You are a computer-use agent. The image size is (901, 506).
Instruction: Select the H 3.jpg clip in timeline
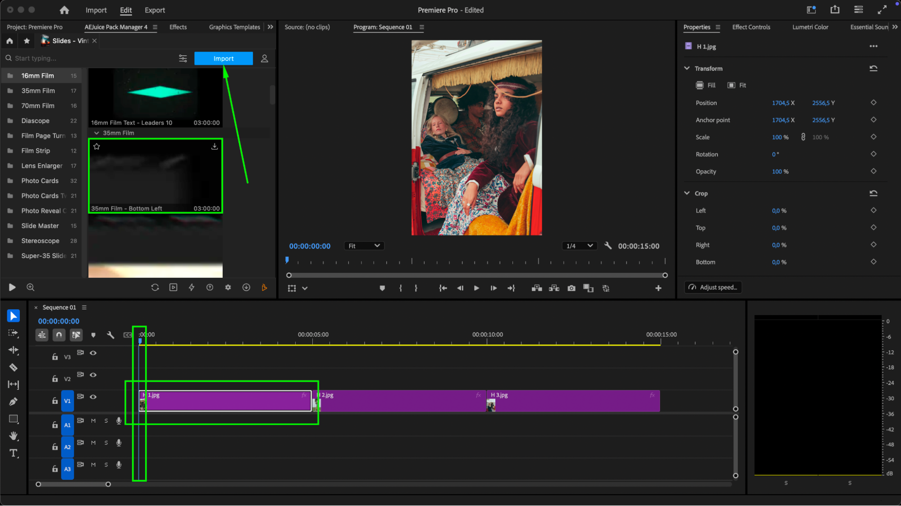tap(572, 402)
